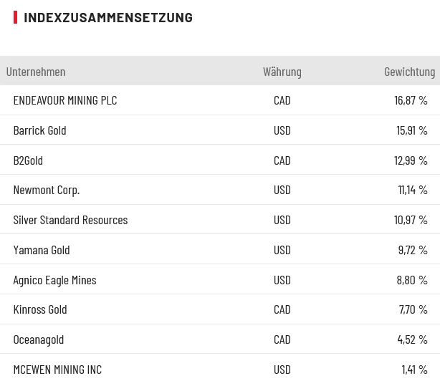Click the Währung column header

pos(282,72)
